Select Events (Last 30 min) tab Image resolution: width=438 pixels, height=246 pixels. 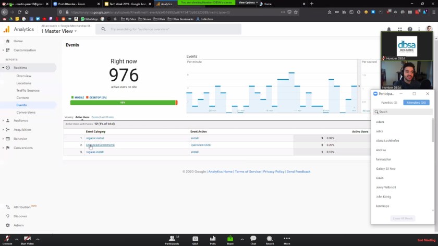click(x=103, y=117)
